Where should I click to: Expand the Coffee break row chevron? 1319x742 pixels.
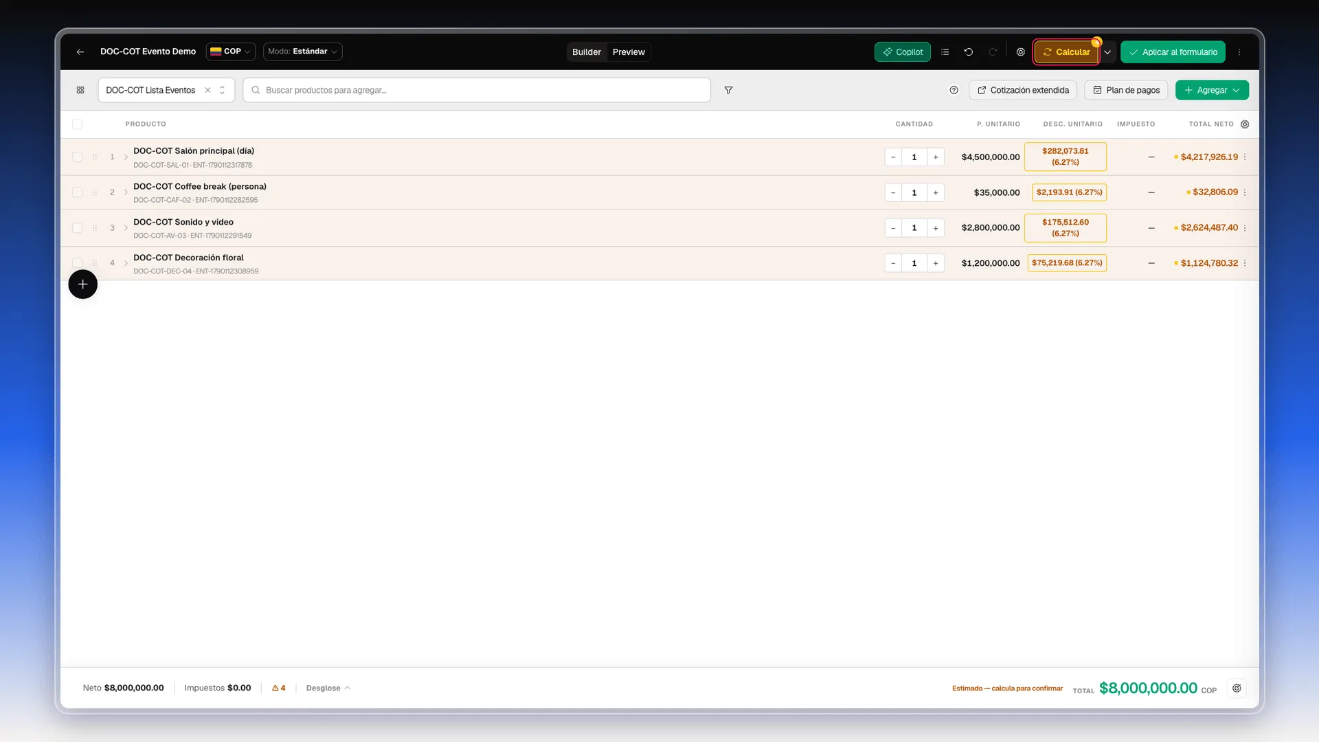point(126,192)
